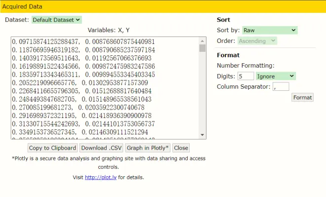Click the Column Separator input field

pos(281,87)
